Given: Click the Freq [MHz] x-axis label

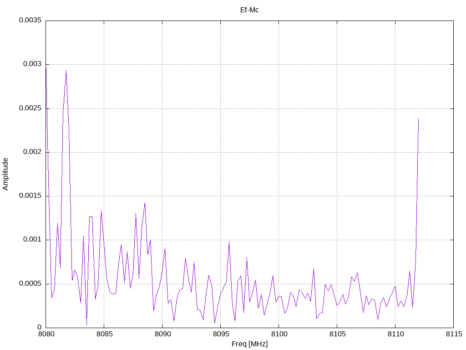Looking at the screenshot, I should point(249,344).
